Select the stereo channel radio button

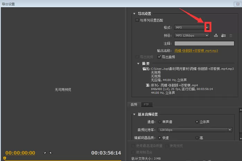tap(197, 122)
